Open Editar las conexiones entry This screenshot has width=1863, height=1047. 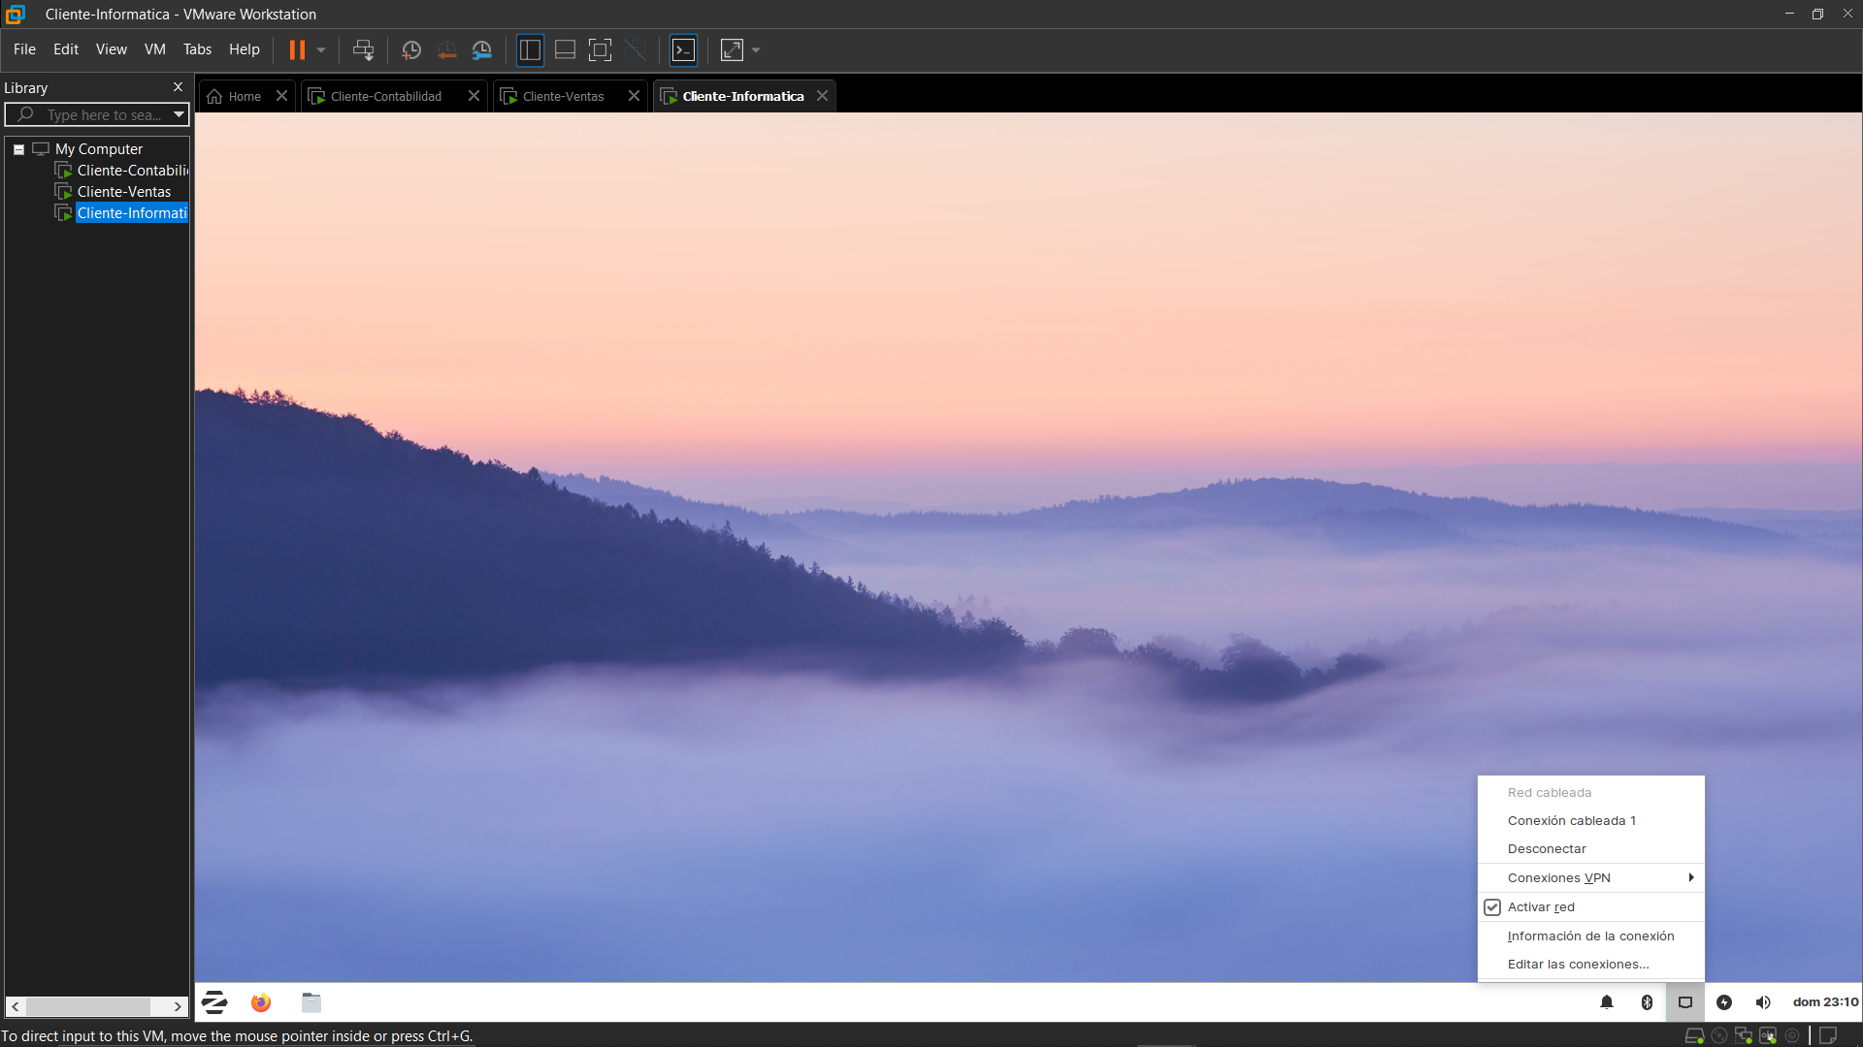[1578, 965]
